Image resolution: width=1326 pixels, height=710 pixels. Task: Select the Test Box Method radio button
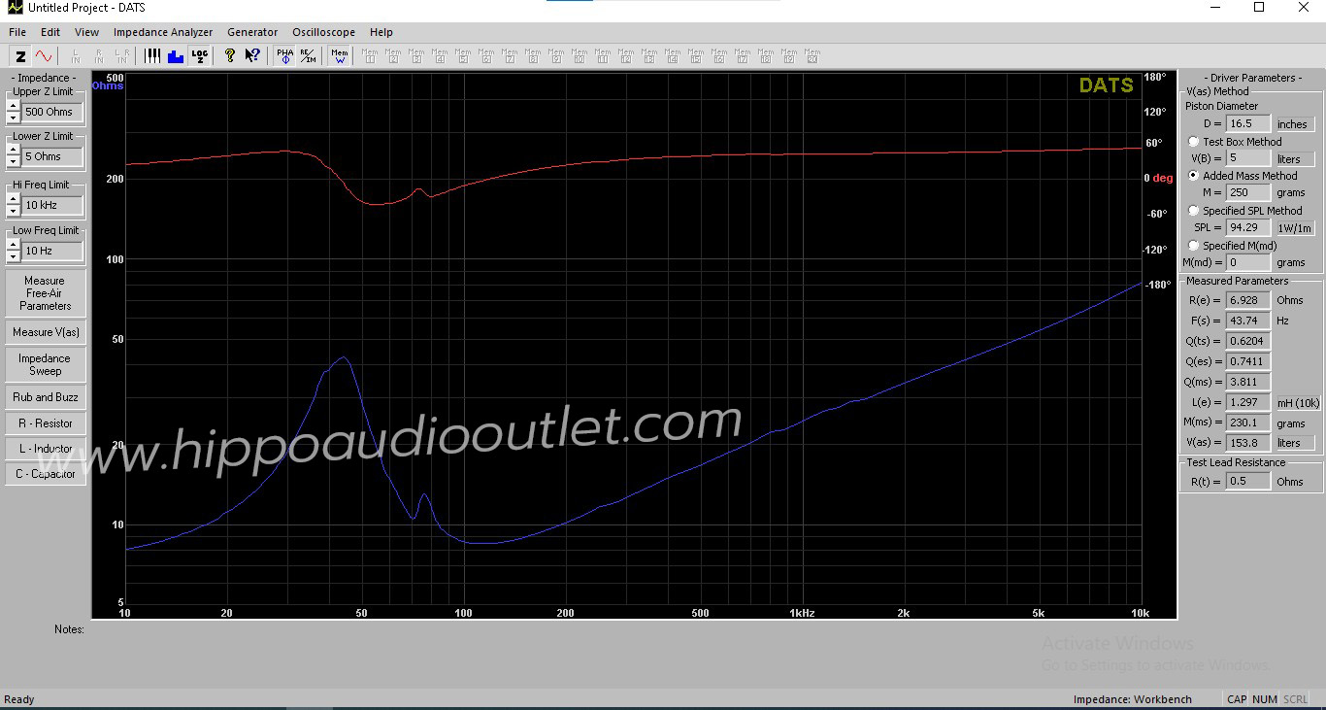click(1193, 142)
